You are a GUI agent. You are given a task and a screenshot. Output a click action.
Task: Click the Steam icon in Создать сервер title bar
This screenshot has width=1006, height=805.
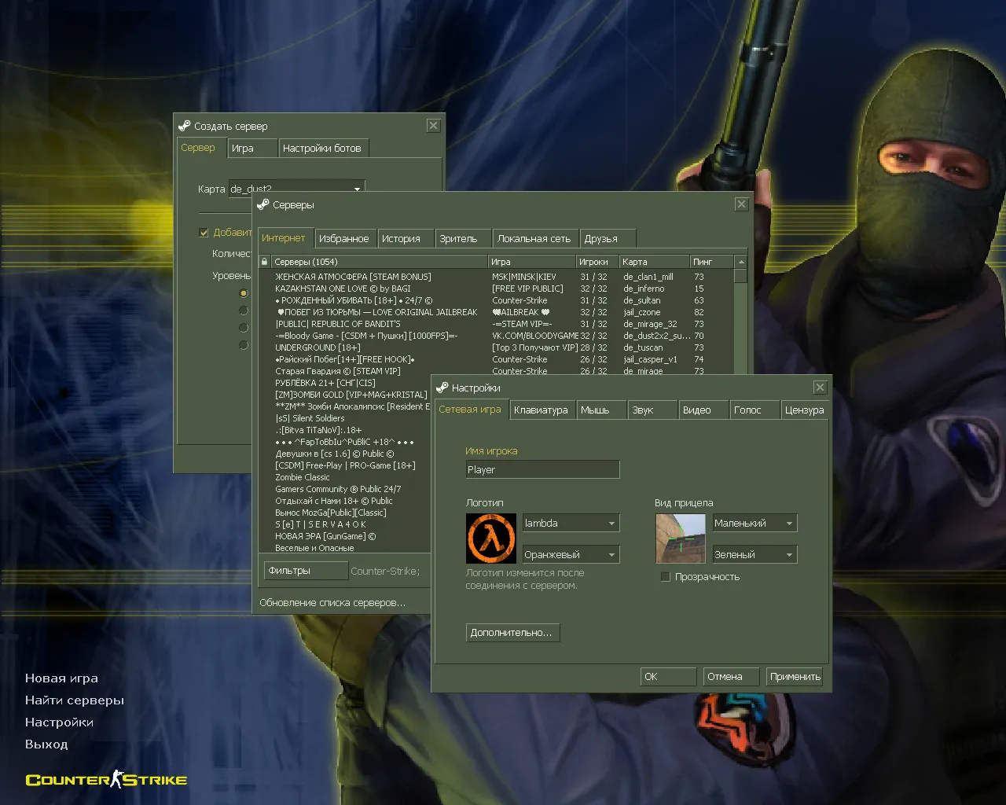coord(185,125)
